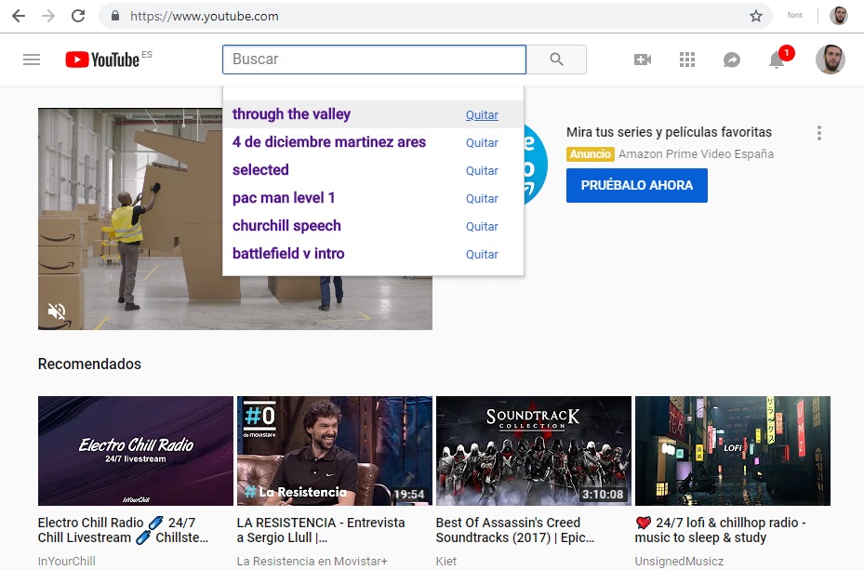Unmute the ad video via the muted speaker icon
The width and height of the screenshot is (864, 570).
click(x=57, y=312)
